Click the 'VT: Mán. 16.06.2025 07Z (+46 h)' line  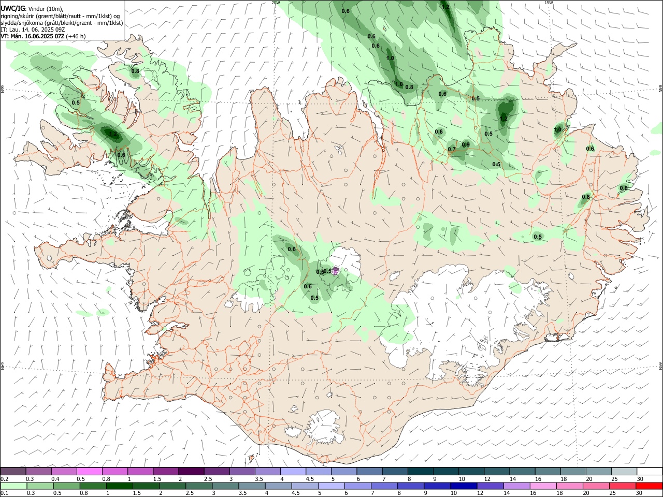click(43, 36)
